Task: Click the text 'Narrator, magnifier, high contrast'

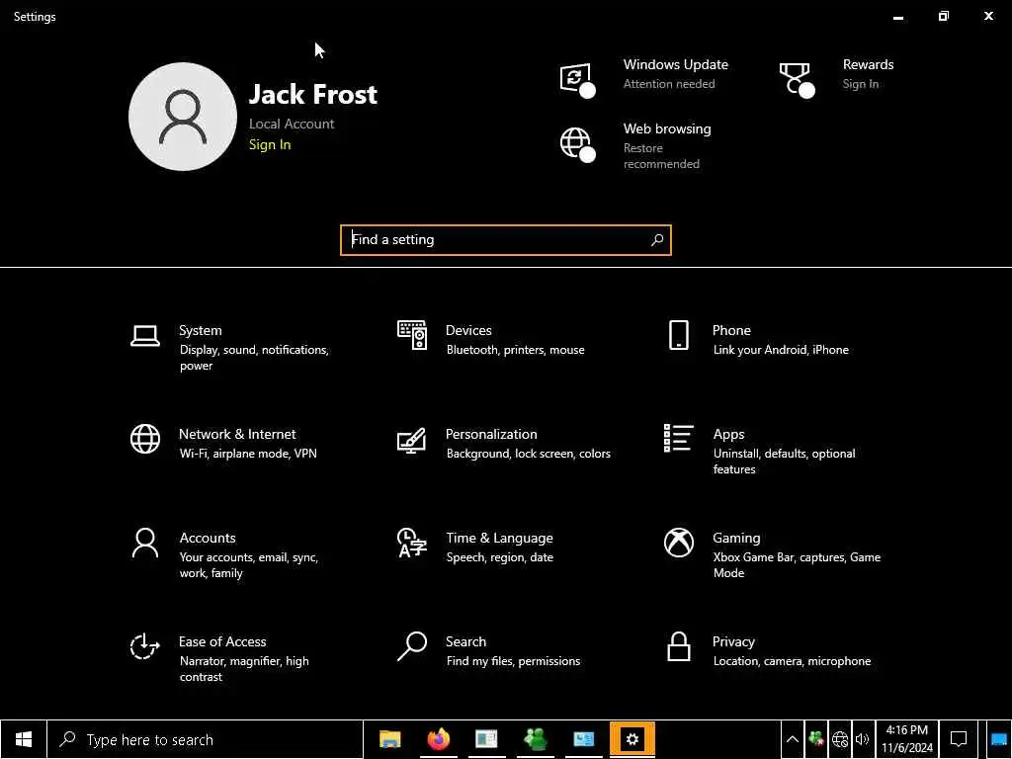Action: [x=244, y=669]
